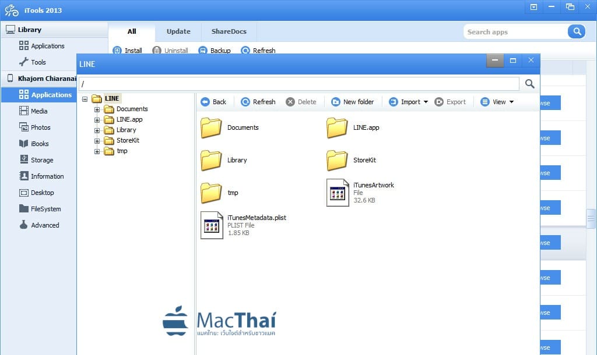This screenshot has width=597, height=355.
Task: Click the main window vertical scrollbar handle
Action: tap(591, 219)
